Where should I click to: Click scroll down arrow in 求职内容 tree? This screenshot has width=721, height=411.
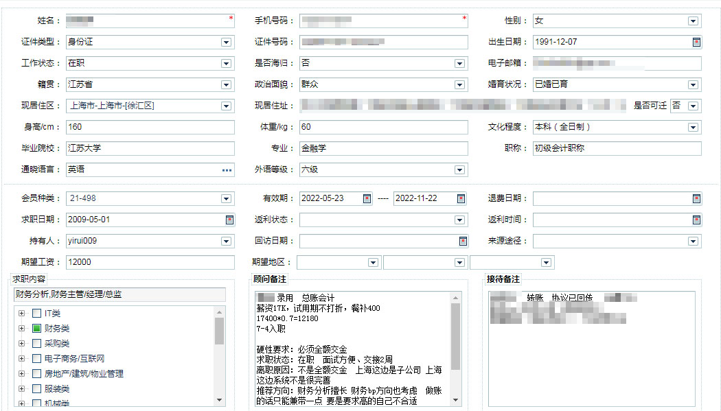[x=219, y=400]
